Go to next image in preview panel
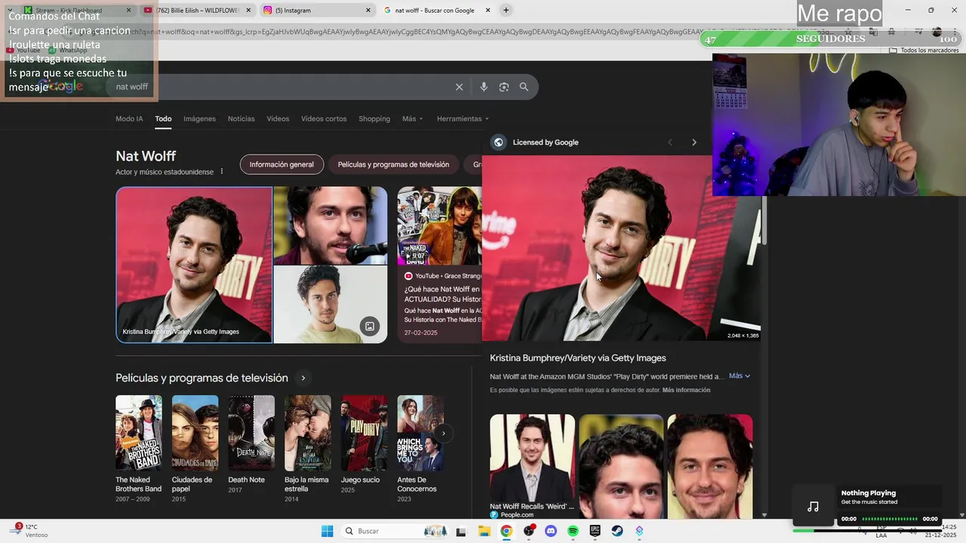 pos(694,142)
